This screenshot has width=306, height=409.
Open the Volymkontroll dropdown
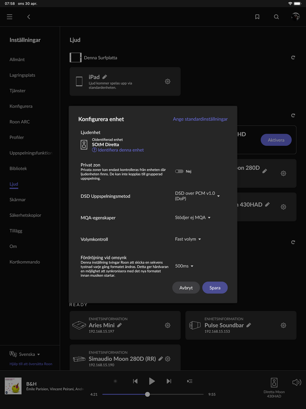(x=188, y=239)
